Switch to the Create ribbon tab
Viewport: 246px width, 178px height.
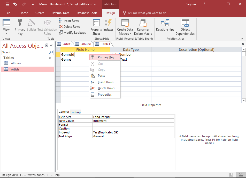(x=40, y=13)
